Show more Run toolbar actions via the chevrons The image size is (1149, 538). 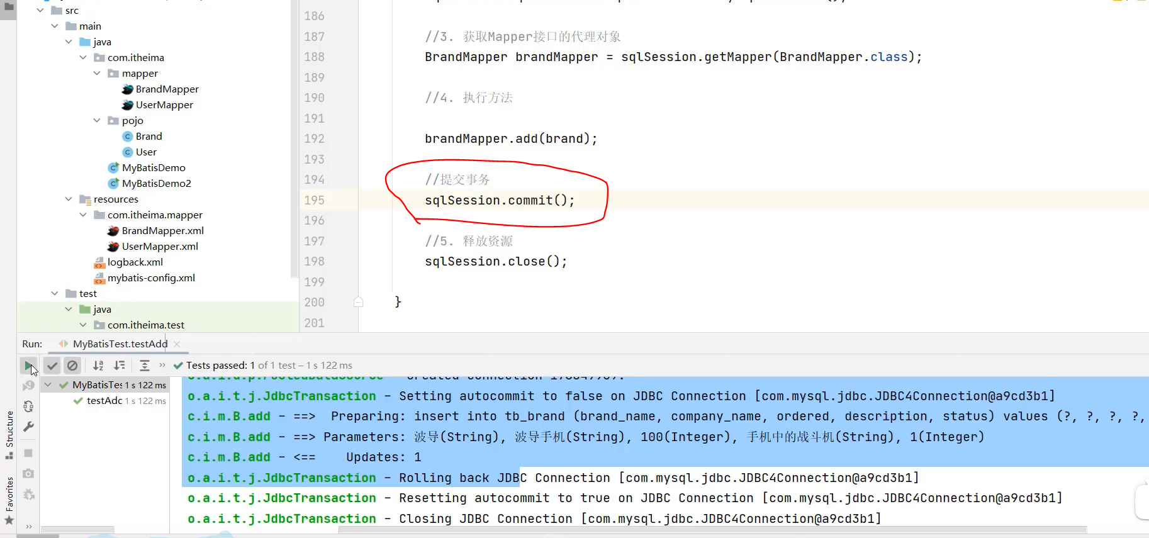(x=162, y=365)
